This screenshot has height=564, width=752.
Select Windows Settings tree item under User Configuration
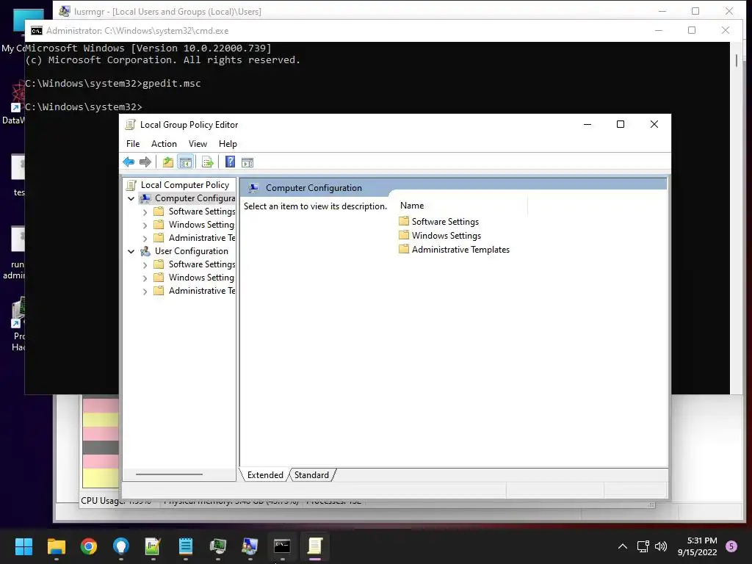(x=194, y=277)
